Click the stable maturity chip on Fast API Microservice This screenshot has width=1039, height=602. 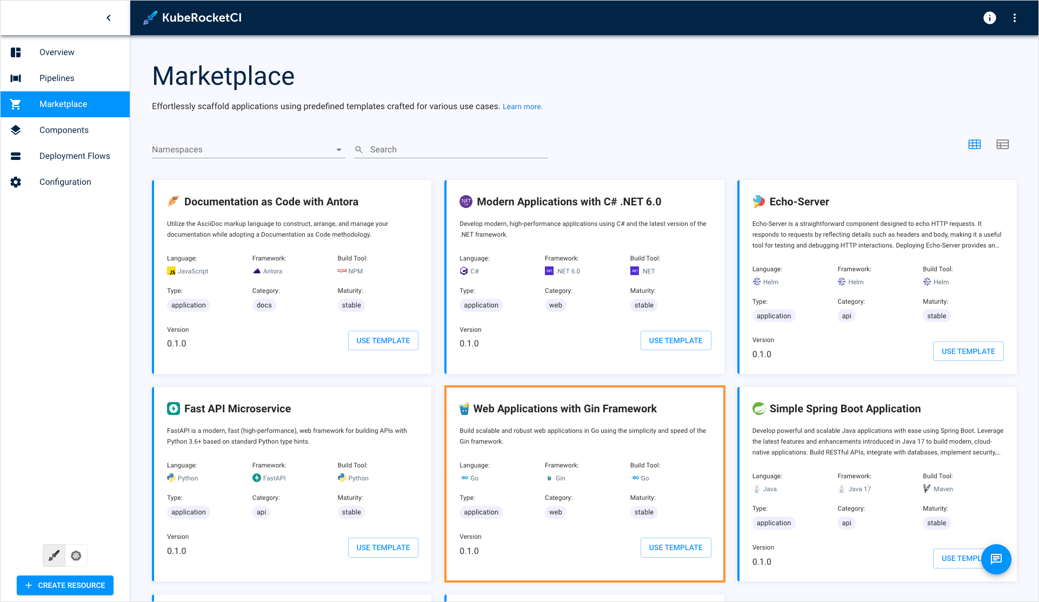[x=351, y=512]
